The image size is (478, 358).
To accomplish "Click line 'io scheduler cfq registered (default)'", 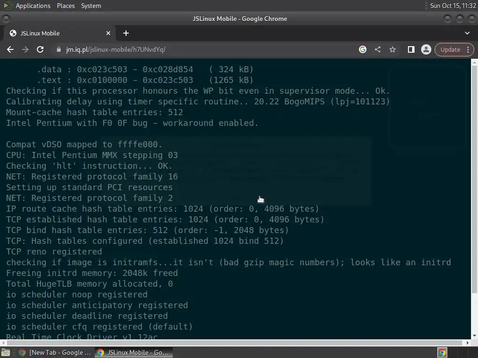I will 99,327.
